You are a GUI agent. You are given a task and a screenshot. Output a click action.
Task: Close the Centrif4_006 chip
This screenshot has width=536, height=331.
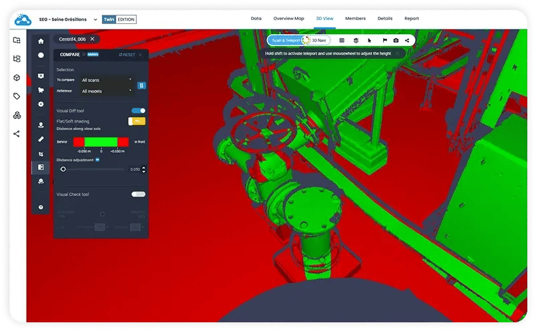click(92, 39)
